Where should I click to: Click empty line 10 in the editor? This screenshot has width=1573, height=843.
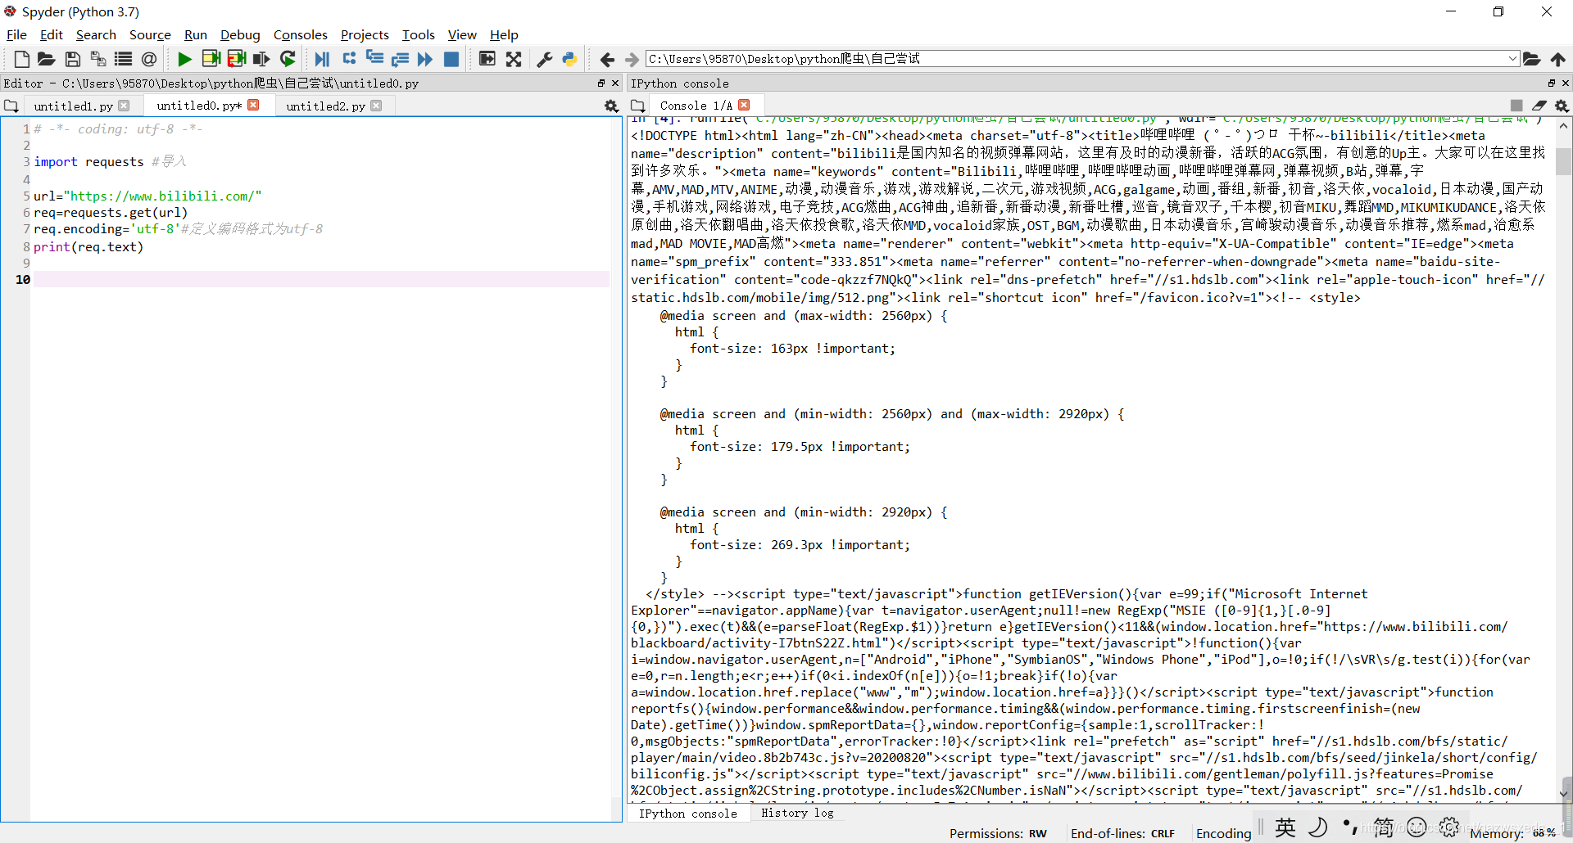[x=321, y=280]
